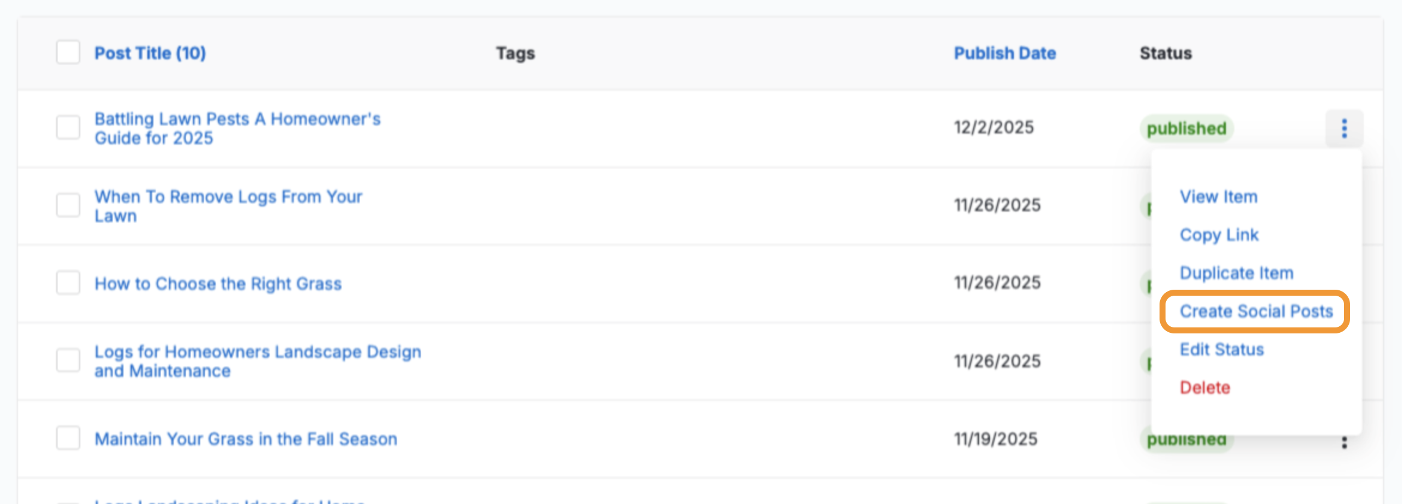Viewport: 1425px width, 504px height.
Task: Open How to Choose the Right Grass post
Action: pyautogui.click(x=218, y=284)
